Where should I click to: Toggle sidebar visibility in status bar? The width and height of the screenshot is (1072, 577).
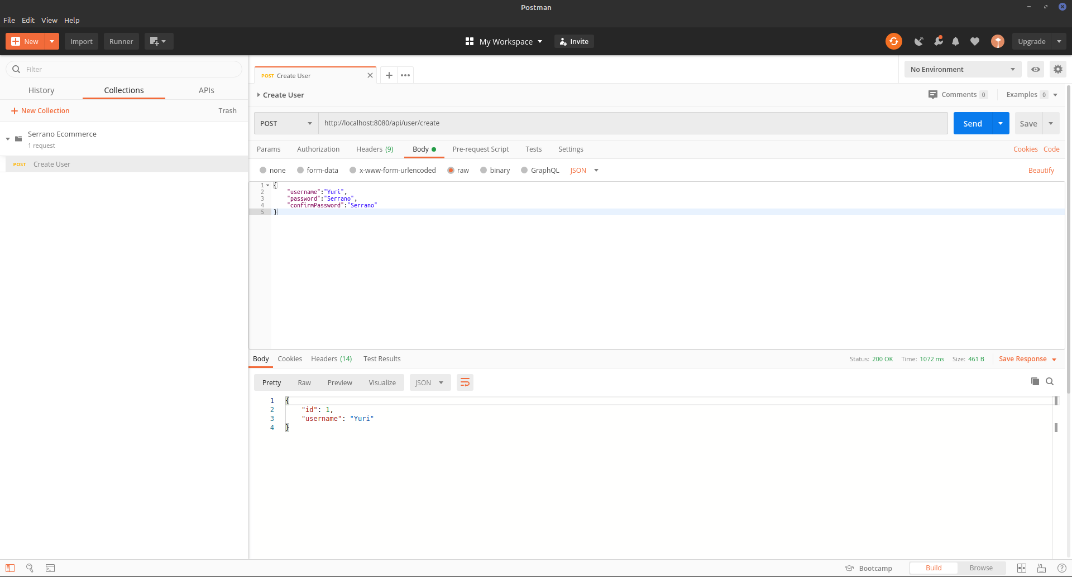[x=10, y=568]
